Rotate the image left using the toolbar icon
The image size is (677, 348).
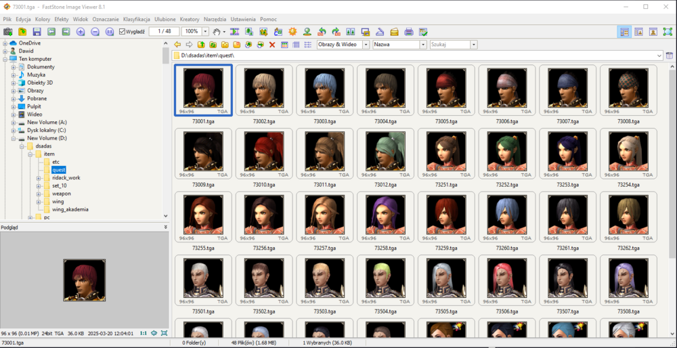click(x=322, y=32)
